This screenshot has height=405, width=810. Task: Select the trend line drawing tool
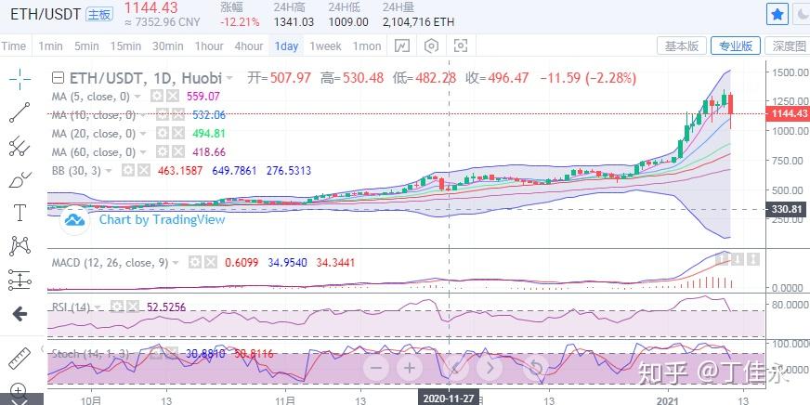click(20, 112)
